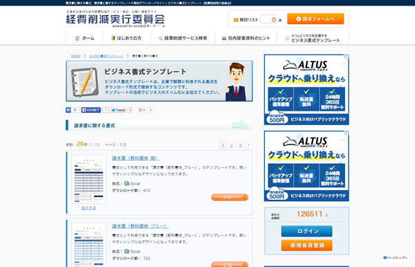Click the blue ログイン button

[x=306, y=231]
